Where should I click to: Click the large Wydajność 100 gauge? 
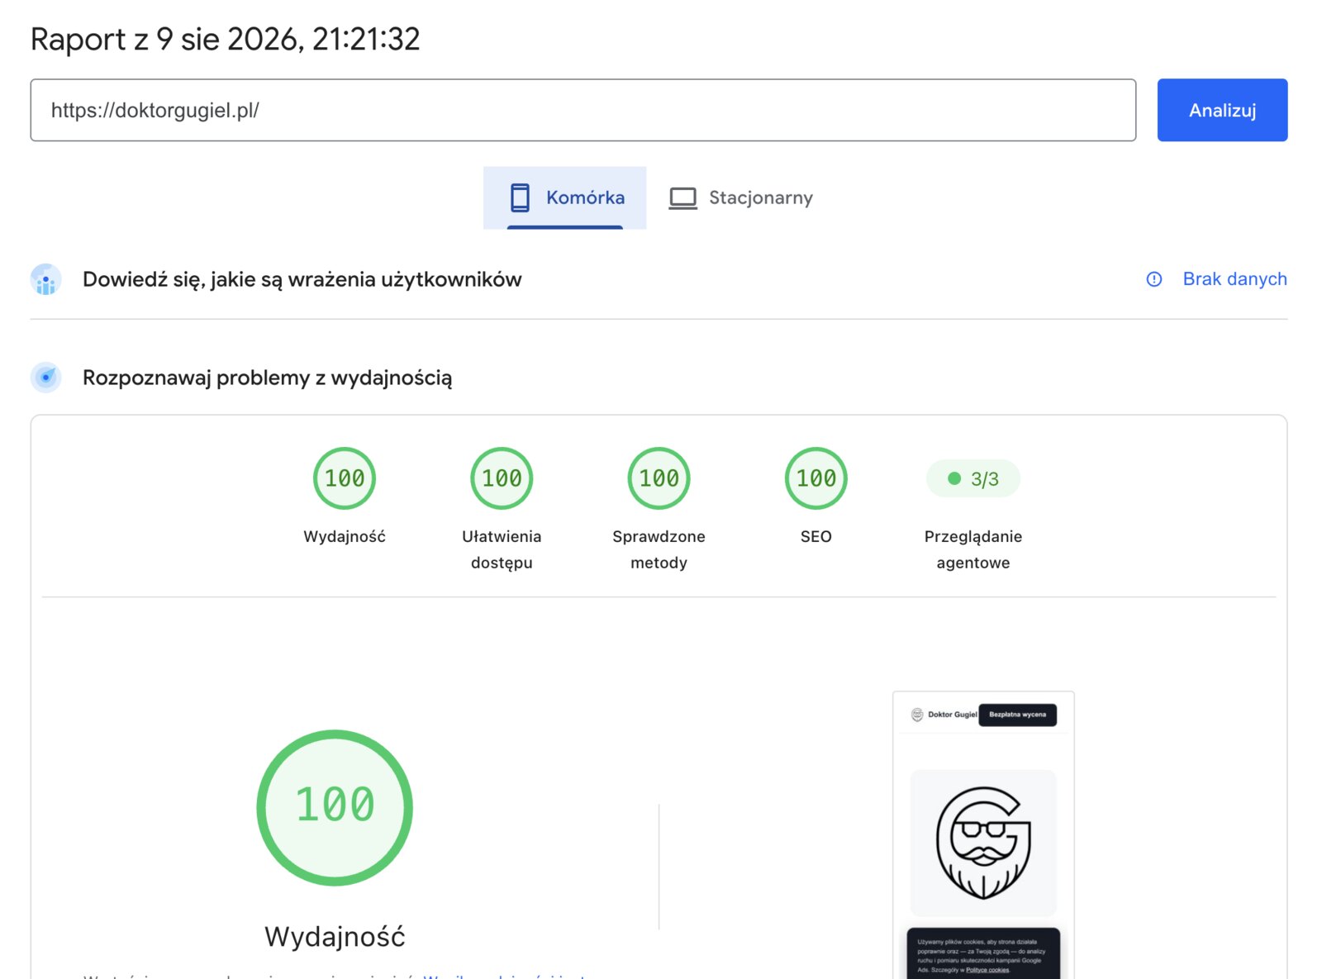[x=335, y=807]
